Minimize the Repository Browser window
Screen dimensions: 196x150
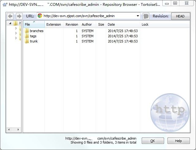click(x=167, y=3)
